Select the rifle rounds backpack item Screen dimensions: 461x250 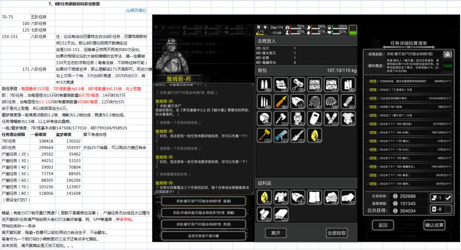pyautogui.click(x=264, y=101)
